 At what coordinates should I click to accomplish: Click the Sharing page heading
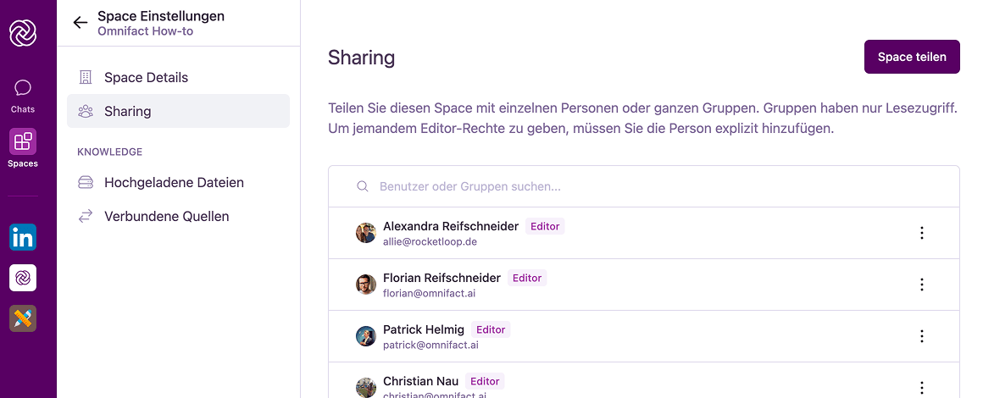pos(362,58)
